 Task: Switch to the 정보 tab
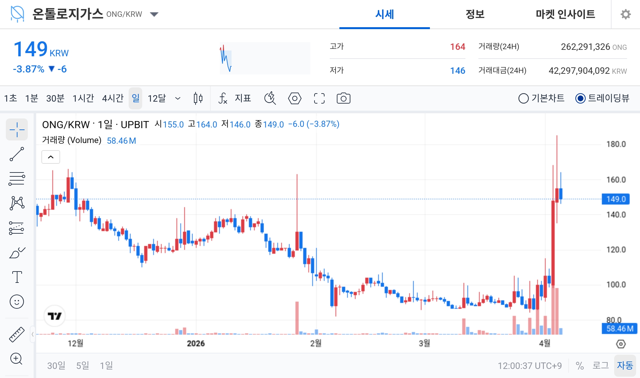(x=474, y=14)
